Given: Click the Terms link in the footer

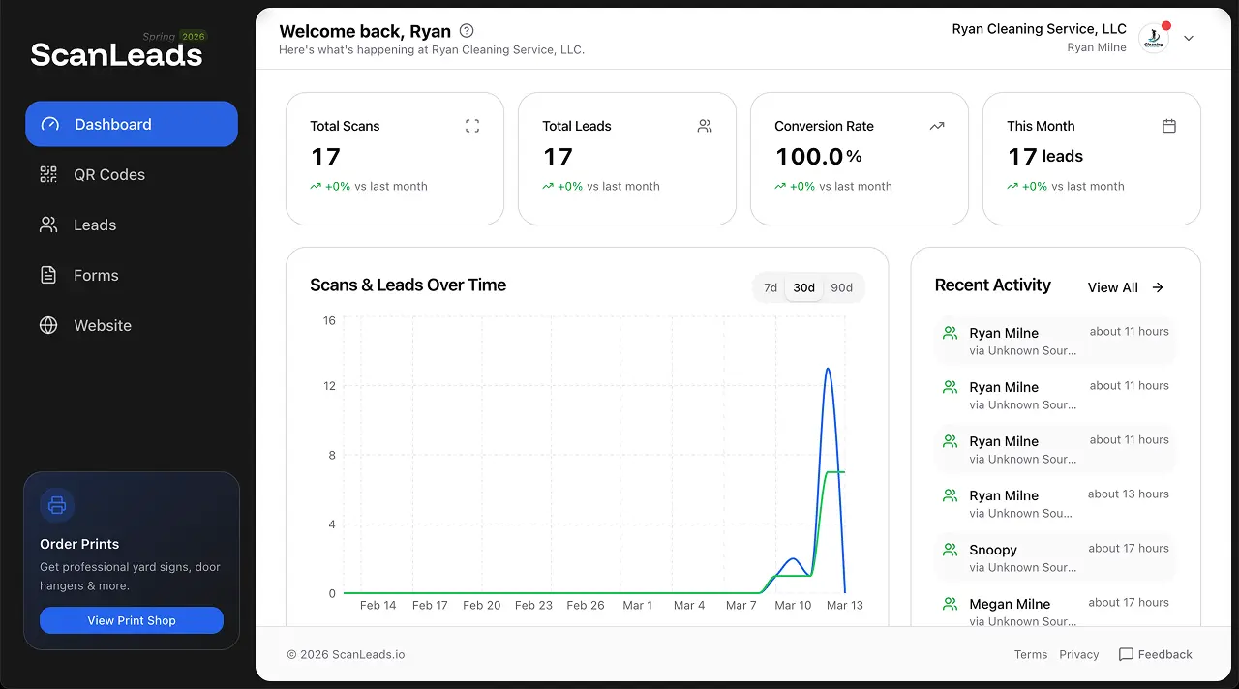Looking at the screenshot, I should 1030,654.
